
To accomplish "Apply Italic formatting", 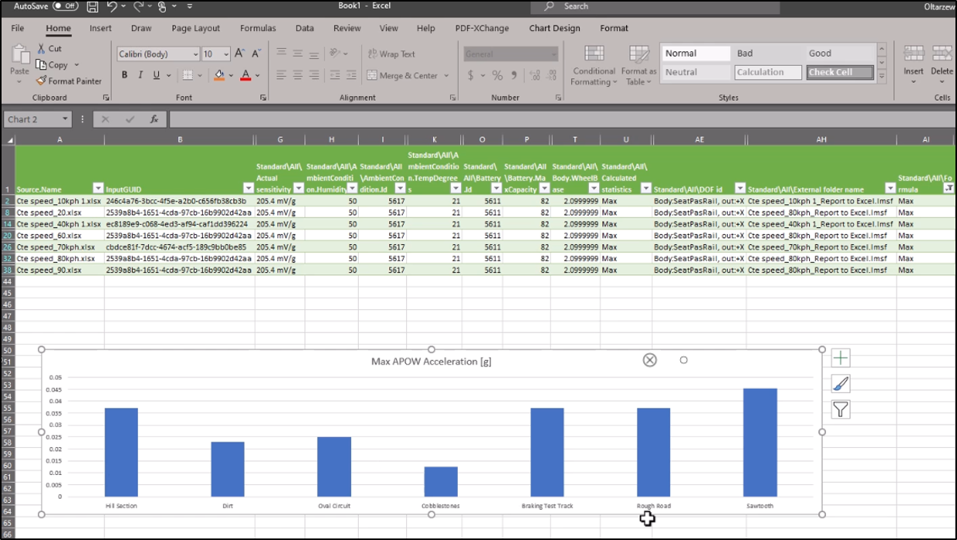I will tap(140, 75).
